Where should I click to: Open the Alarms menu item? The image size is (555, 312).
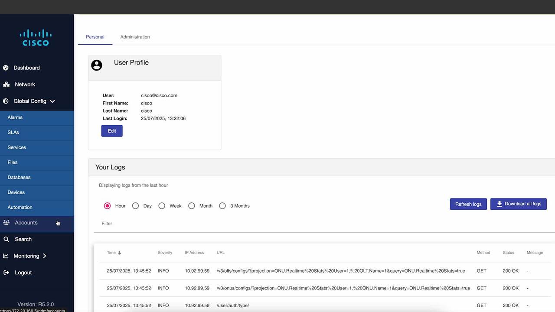(15, 117)
